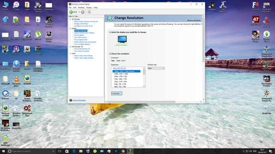Viewport: 275px width, 154px height.
Task: Open View HDCP status task
Action: (x=80, y=37)
